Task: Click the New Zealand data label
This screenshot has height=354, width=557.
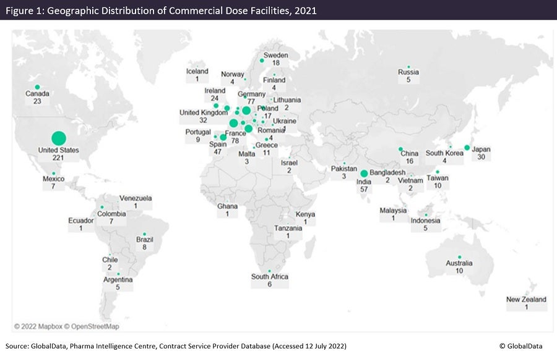Action: 526,303
